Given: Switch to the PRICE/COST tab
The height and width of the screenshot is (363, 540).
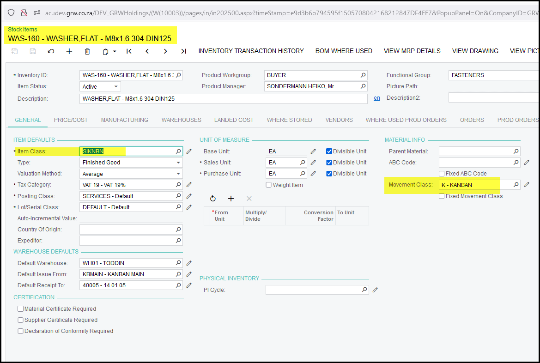Looking at the screenshot, I should (x=71, y=120).
